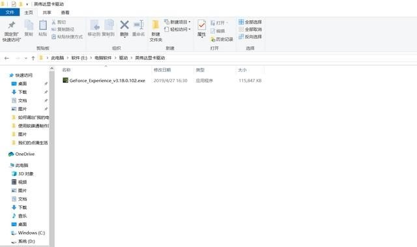Viewport: 417px width, 247px height.
Task: Click Copy path (复制路径) in the ribbon
Action: click(x=63, y=29)
